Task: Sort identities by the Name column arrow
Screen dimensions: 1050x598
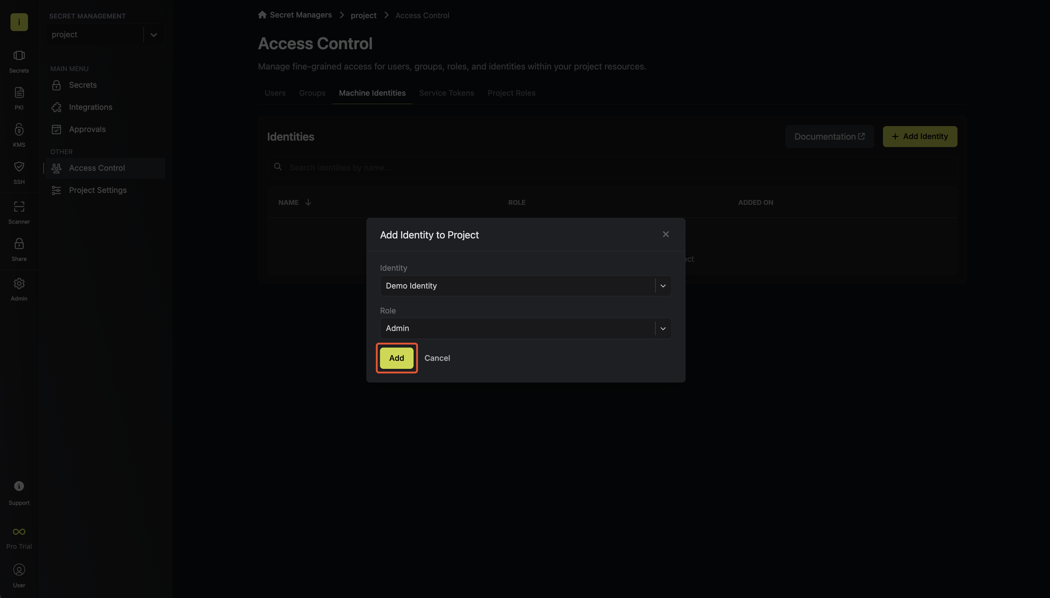Action: click(x=308, y=202)
